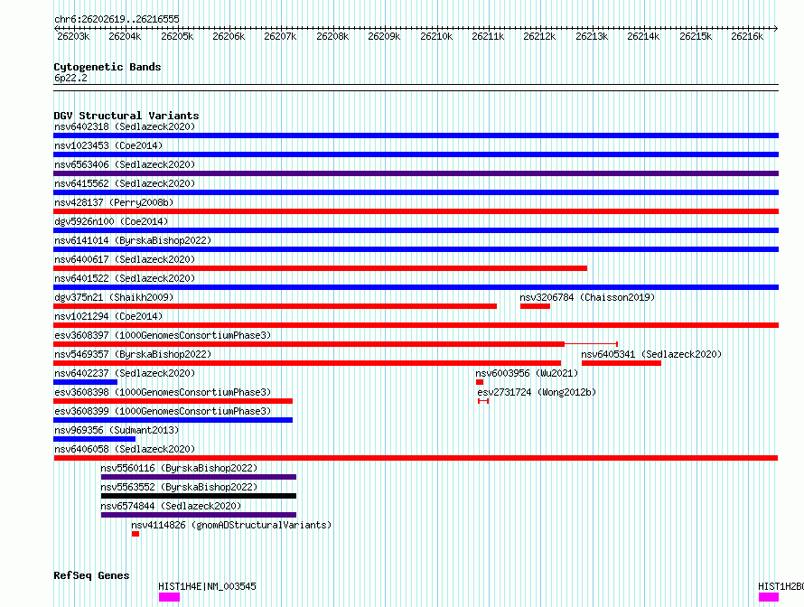Open nsv6401522 (Sedlazeck2020) variant label
804x607 pixels.
tap(125, 278)
